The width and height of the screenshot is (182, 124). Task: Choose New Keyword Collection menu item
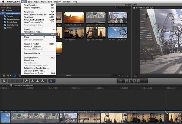coord(39,15)
